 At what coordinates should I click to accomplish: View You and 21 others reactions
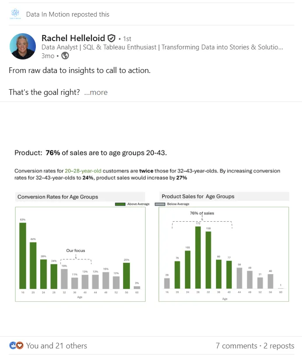pos(56,346)
